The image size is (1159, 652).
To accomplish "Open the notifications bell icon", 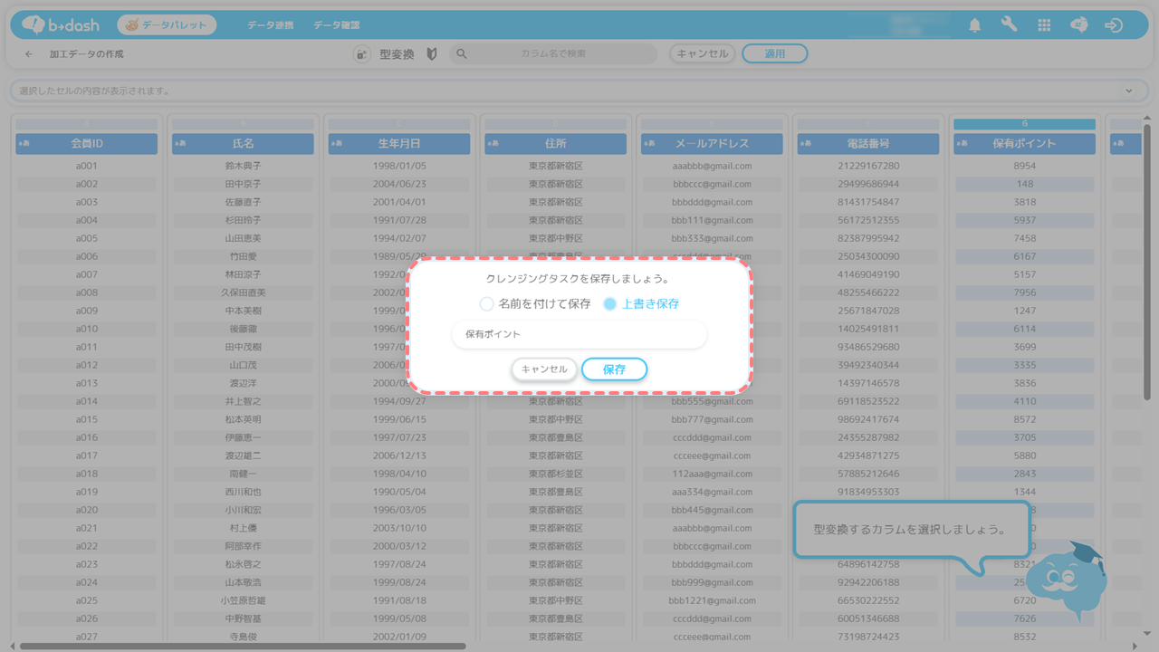I will 974,25.
